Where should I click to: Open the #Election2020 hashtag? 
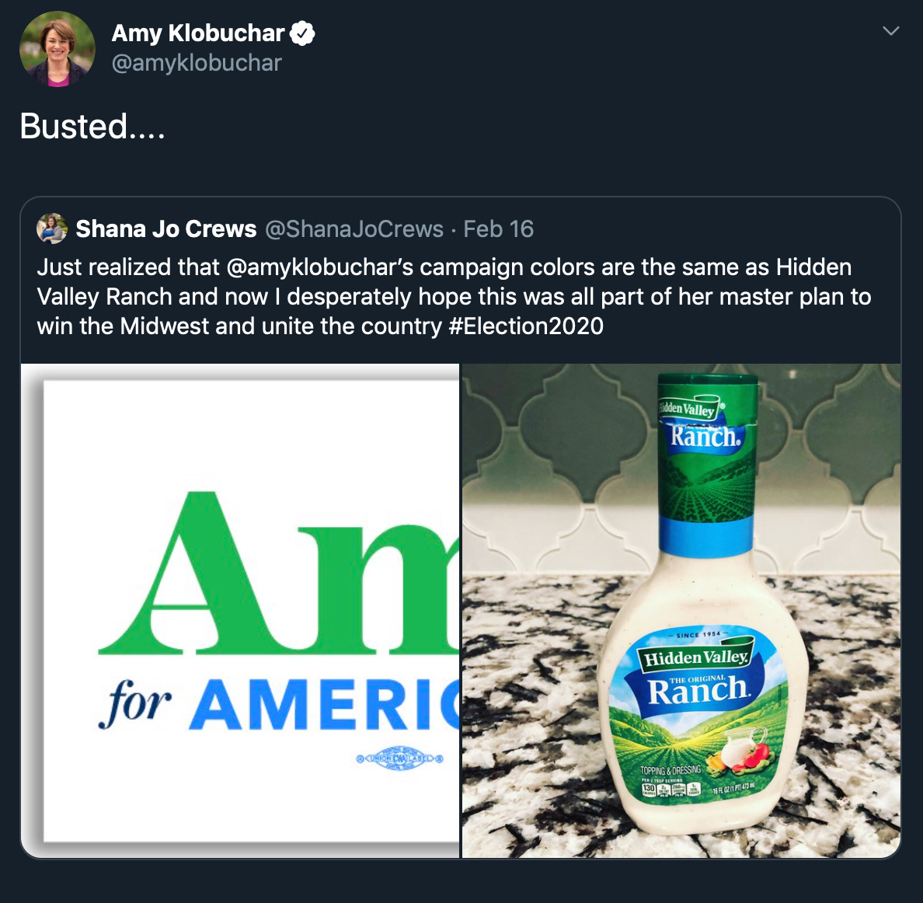[526, 326]
